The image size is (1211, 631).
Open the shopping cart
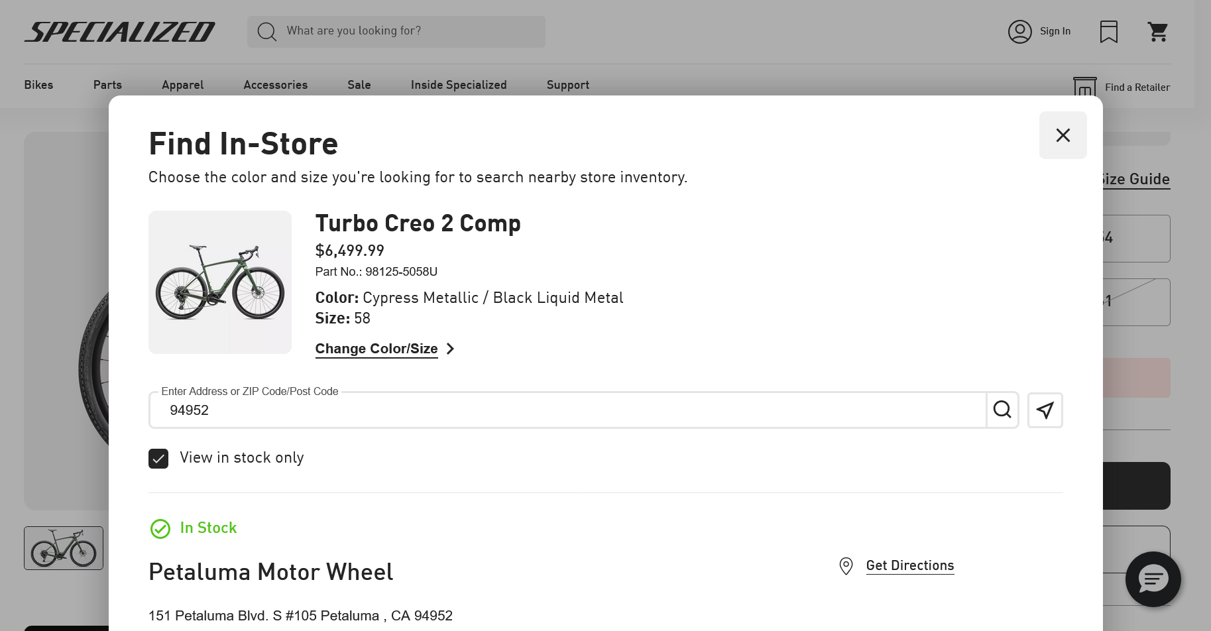(x=1157, y=32)
